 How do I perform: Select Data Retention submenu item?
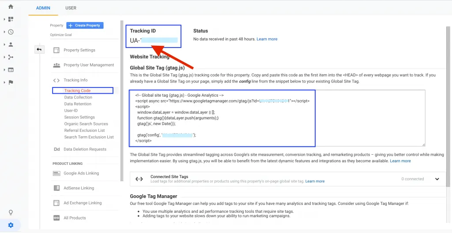[78, 104]
